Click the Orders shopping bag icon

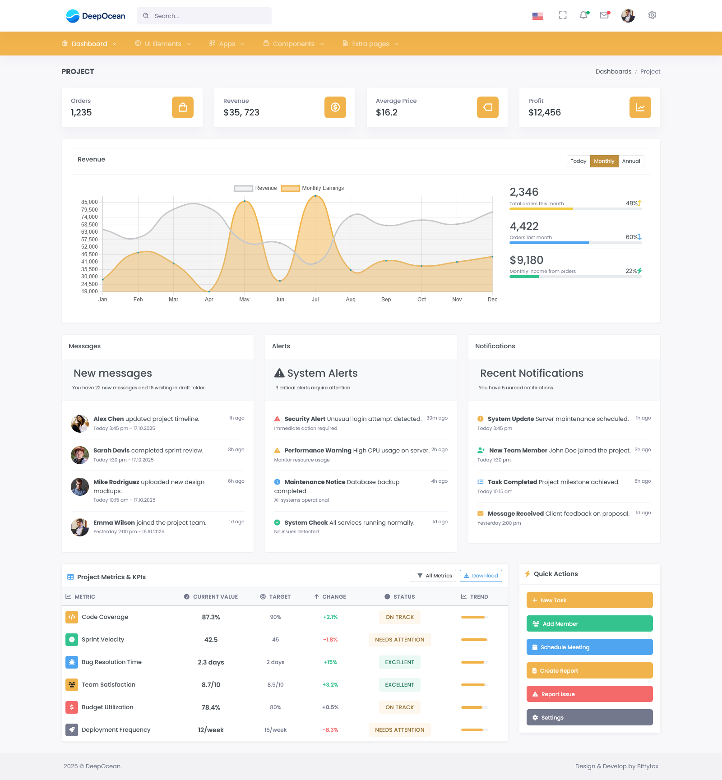(x=183, y=107)
